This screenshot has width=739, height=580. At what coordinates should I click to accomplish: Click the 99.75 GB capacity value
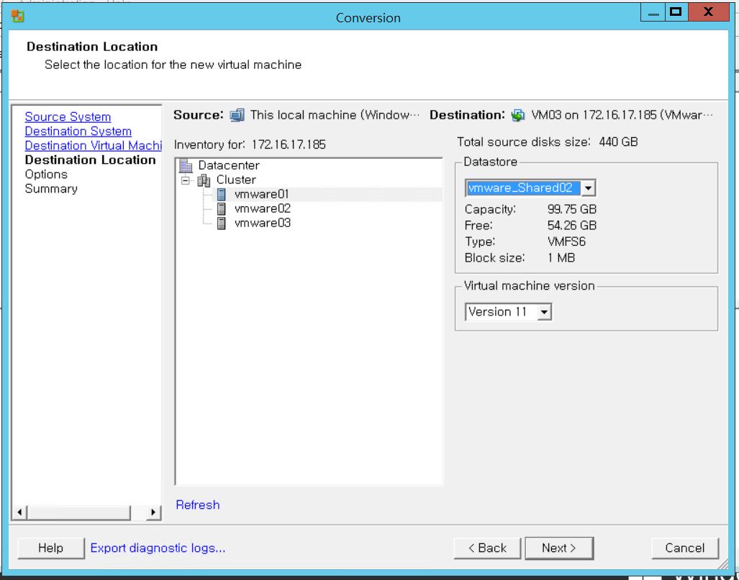[572, 209]
